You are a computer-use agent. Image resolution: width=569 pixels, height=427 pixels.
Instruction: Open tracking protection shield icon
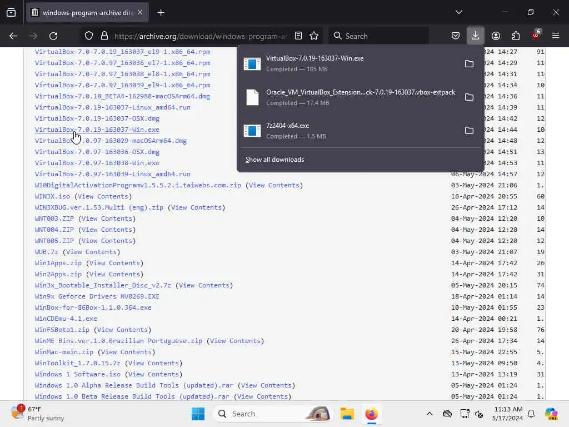89,36
